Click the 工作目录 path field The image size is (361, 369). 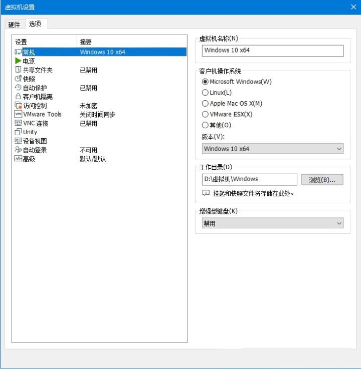(250, 180)
